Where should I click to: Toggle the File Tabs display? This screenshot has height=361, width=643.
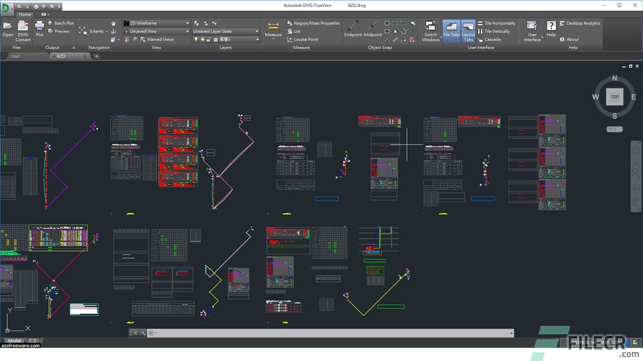pyautogui.click(x=451, y=31)
